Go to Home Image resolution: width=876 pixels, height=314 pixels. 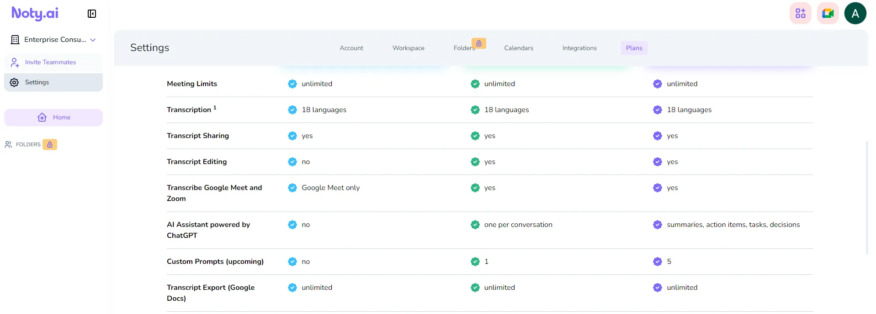point(53,118)
